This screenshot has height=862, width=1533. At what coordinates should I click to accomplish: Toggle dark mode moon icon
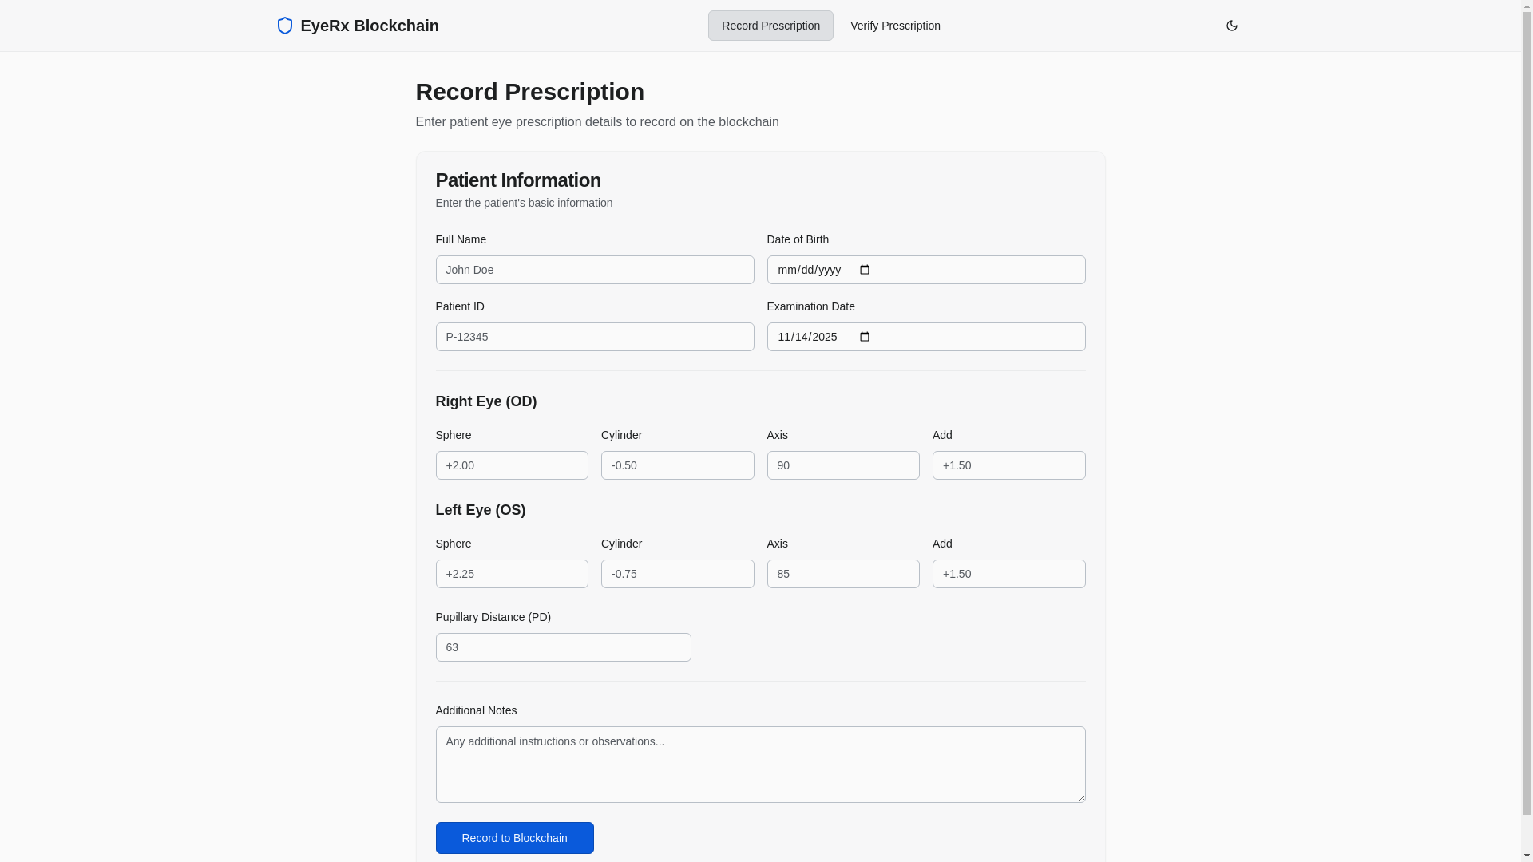click(1232, 26)
